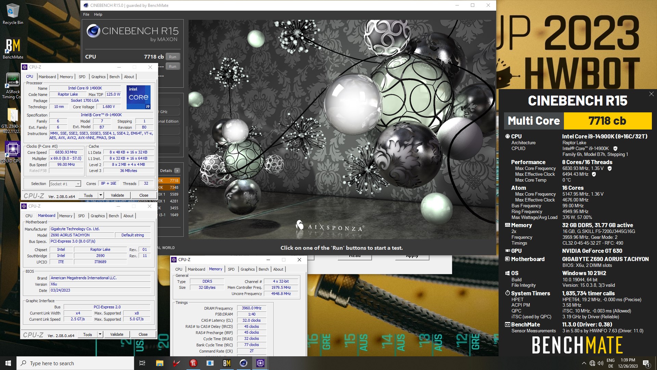Click the ENG language indicator
This screenshot has width=657, height=370.
click(x=610, y=360)
